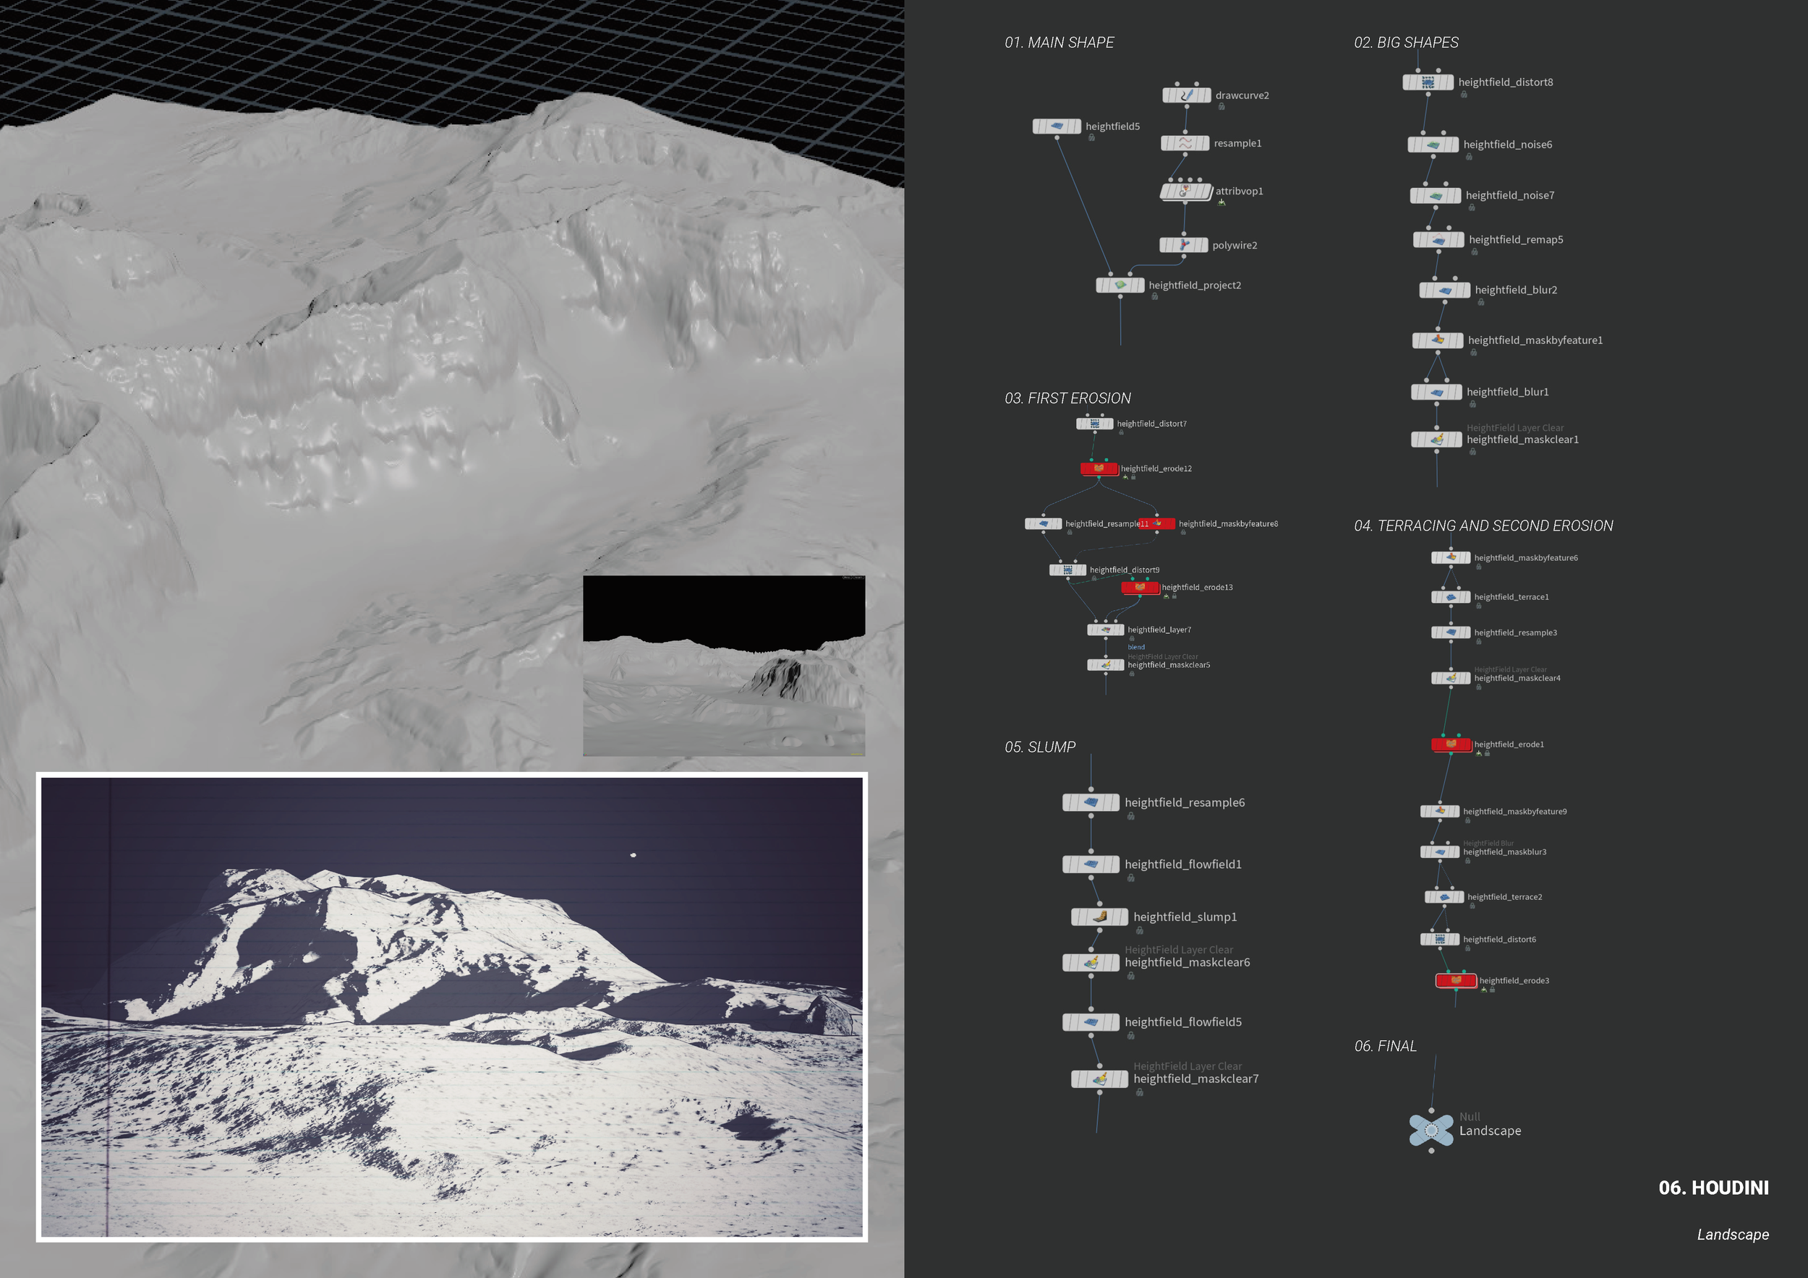Select the heightfield_distort8 node

point(1427,82)
